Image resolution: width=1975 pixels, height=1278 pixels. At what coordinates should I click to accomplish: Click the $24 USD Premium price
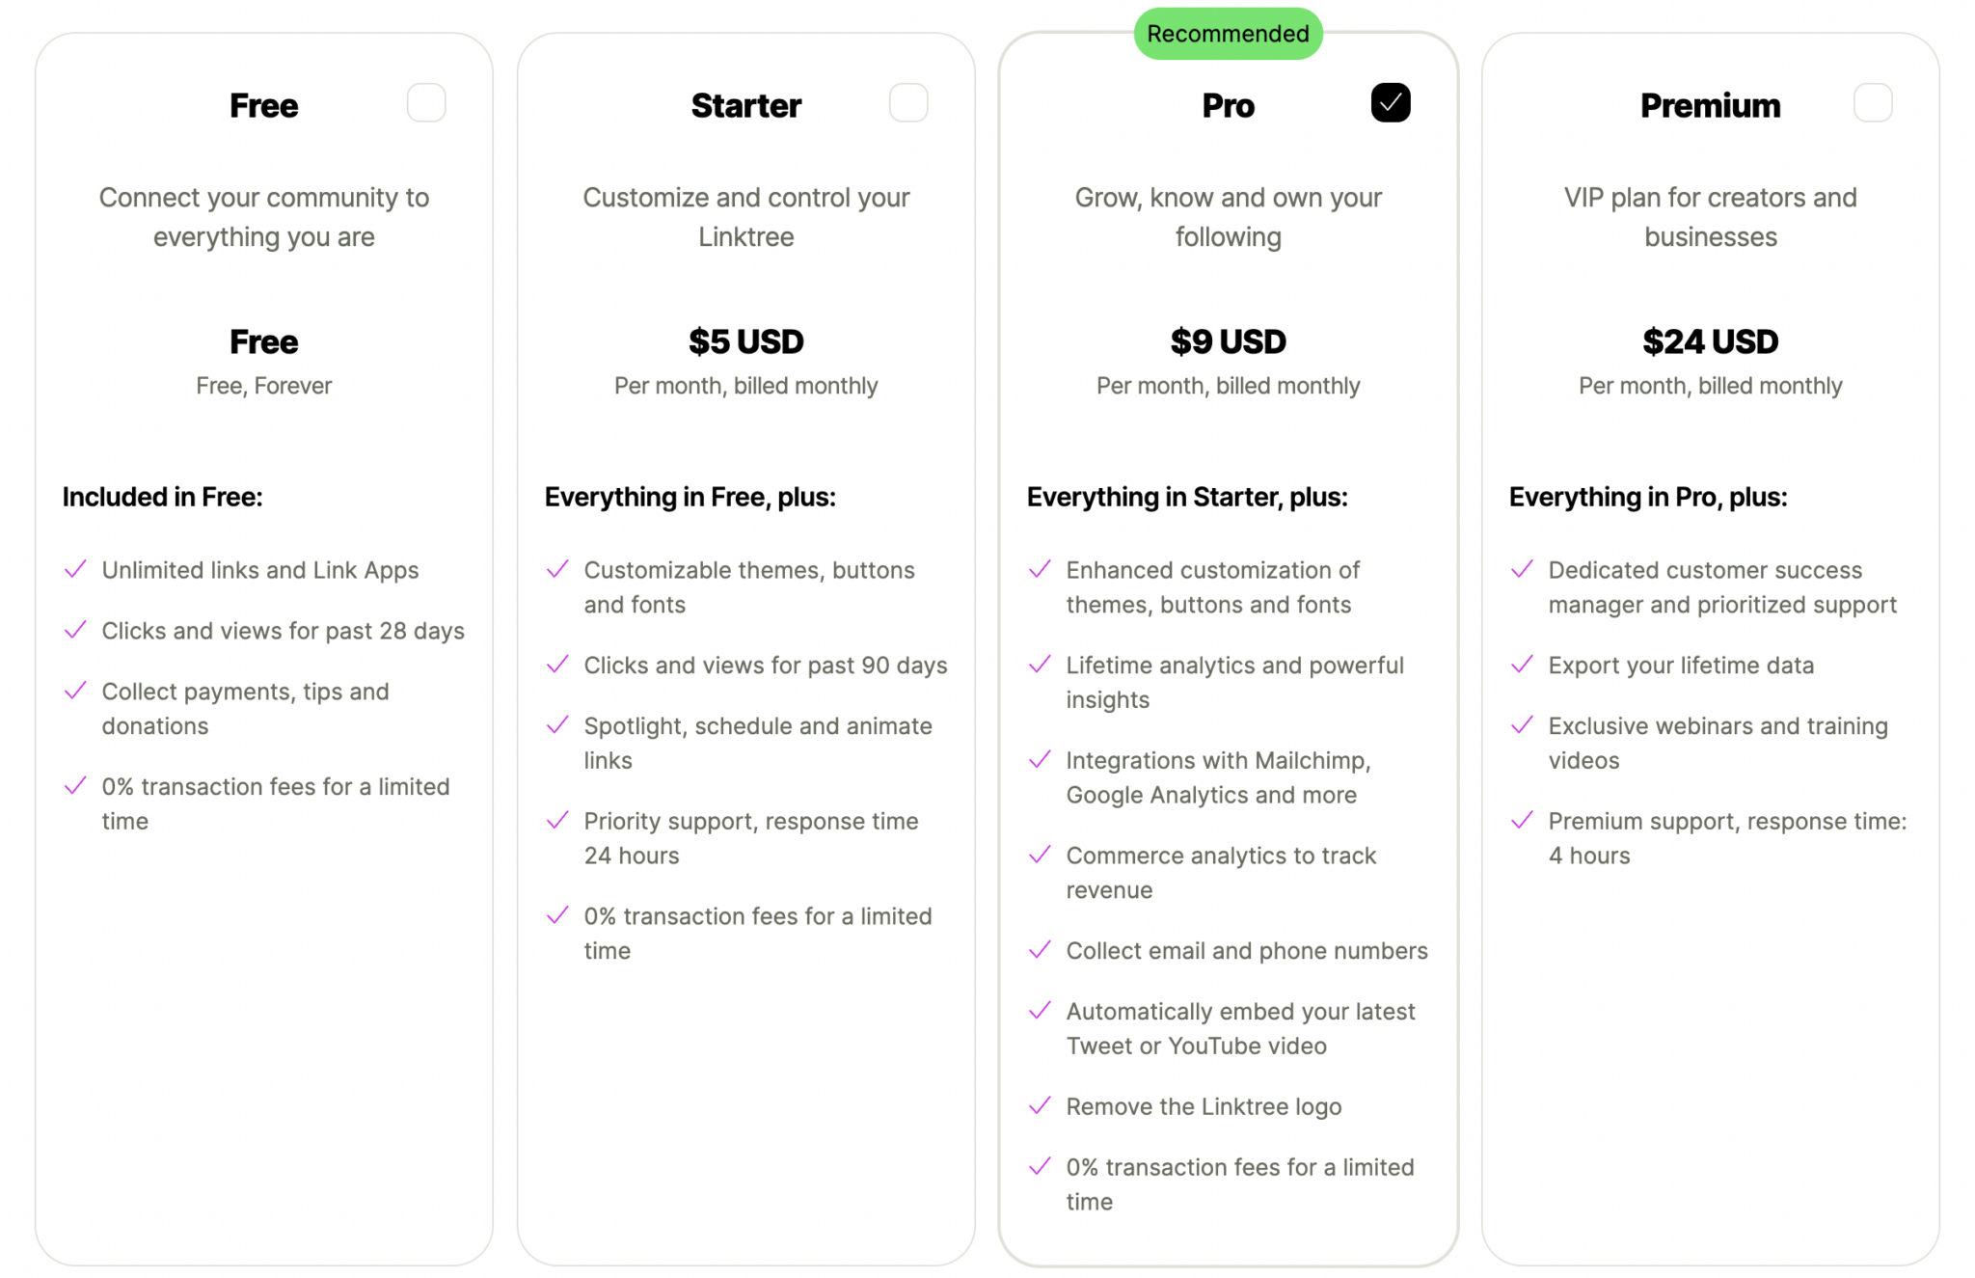click(x=1710, y=341)
